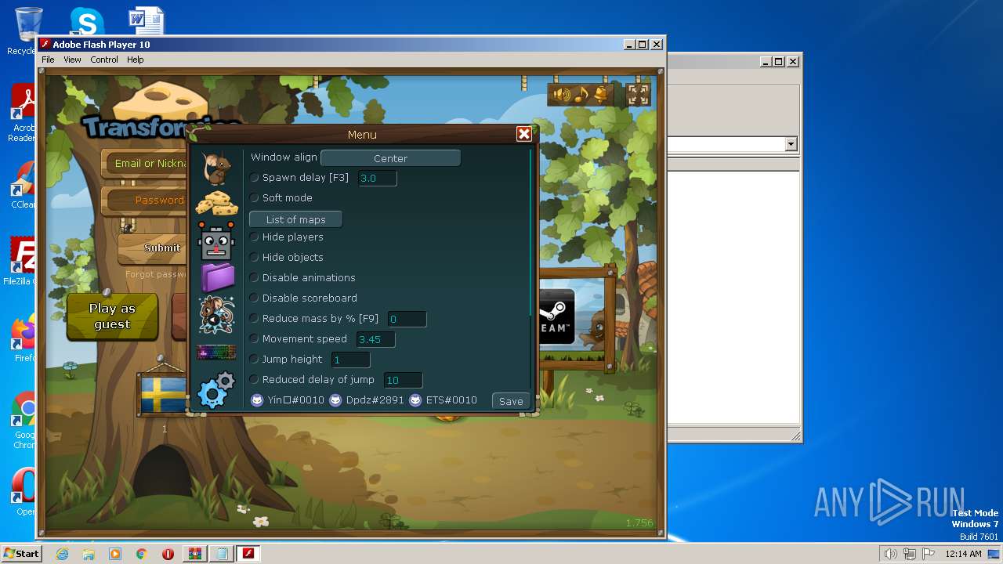This screenshot has width=1003, height=564.
Task: Edit the Reduce mass percent field
Action: pos(407,319)
